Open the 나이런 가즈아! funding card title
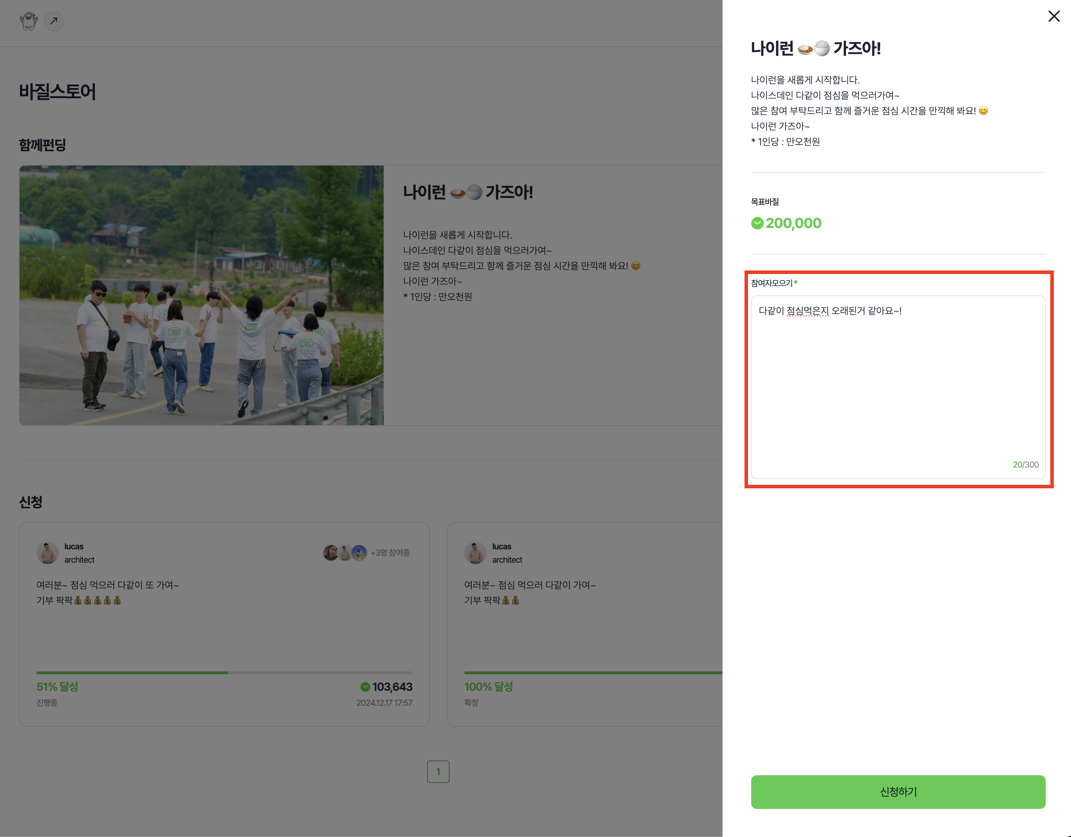The width and height of the screenshot is (1071, 837). click(468, 192)
